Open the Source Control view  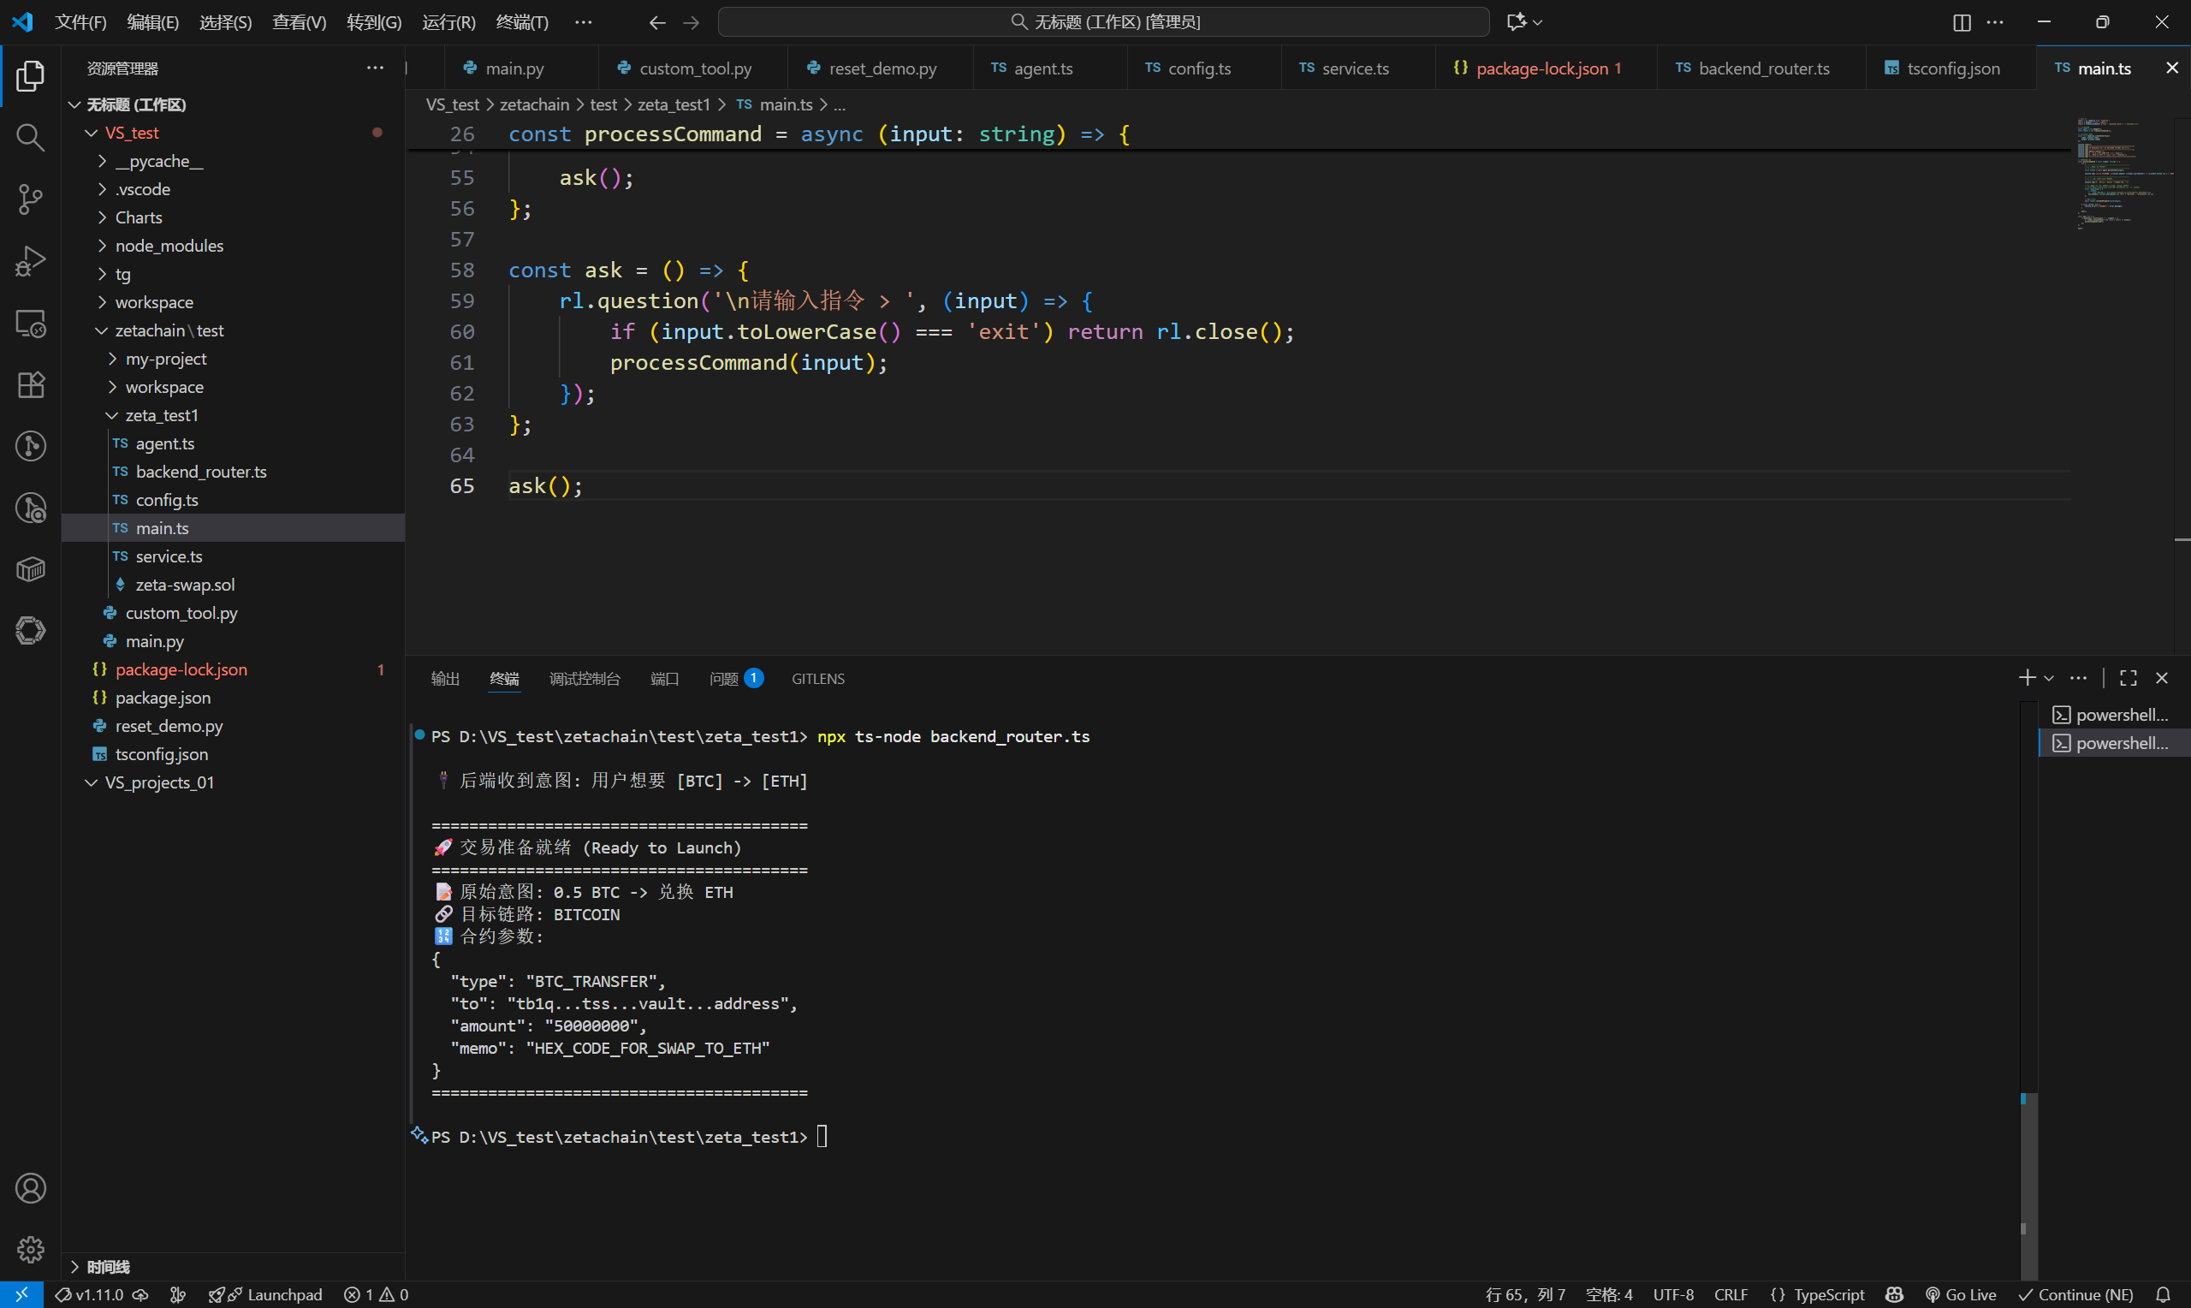pyautogui.click(x=30, y=199)
